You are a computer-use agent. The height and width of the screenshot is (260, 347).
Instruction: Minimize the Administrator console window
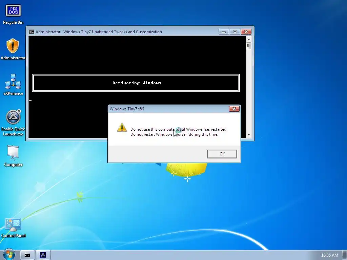(x=224, y=32)
